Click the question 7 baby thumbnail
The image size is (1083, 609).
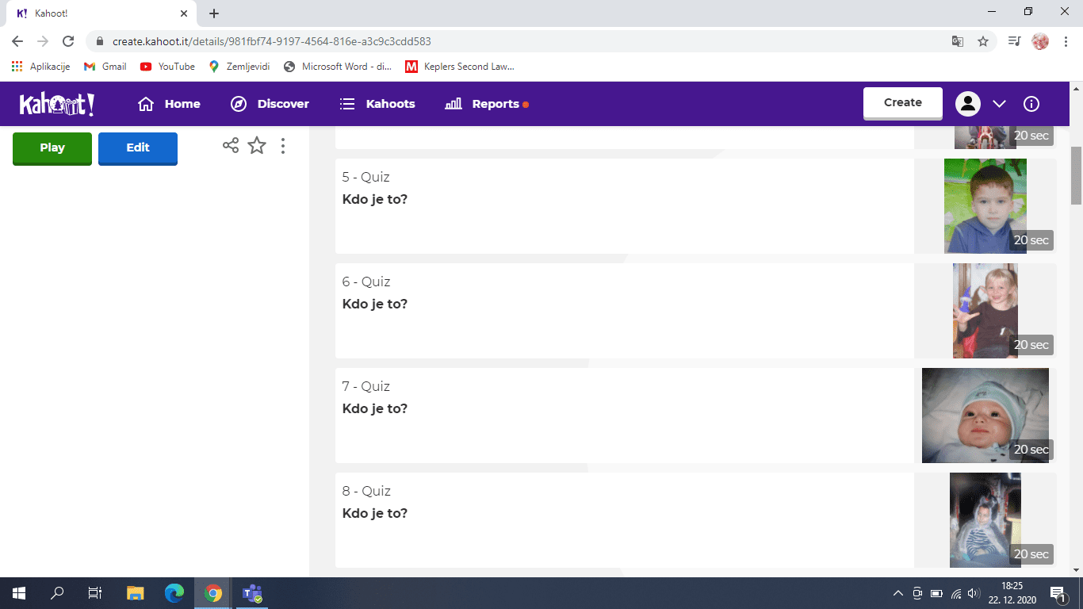(985, 416)
